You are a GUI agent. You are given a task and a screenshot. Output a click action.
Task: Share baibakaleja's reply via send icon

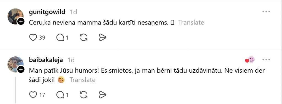pos(103,95)
